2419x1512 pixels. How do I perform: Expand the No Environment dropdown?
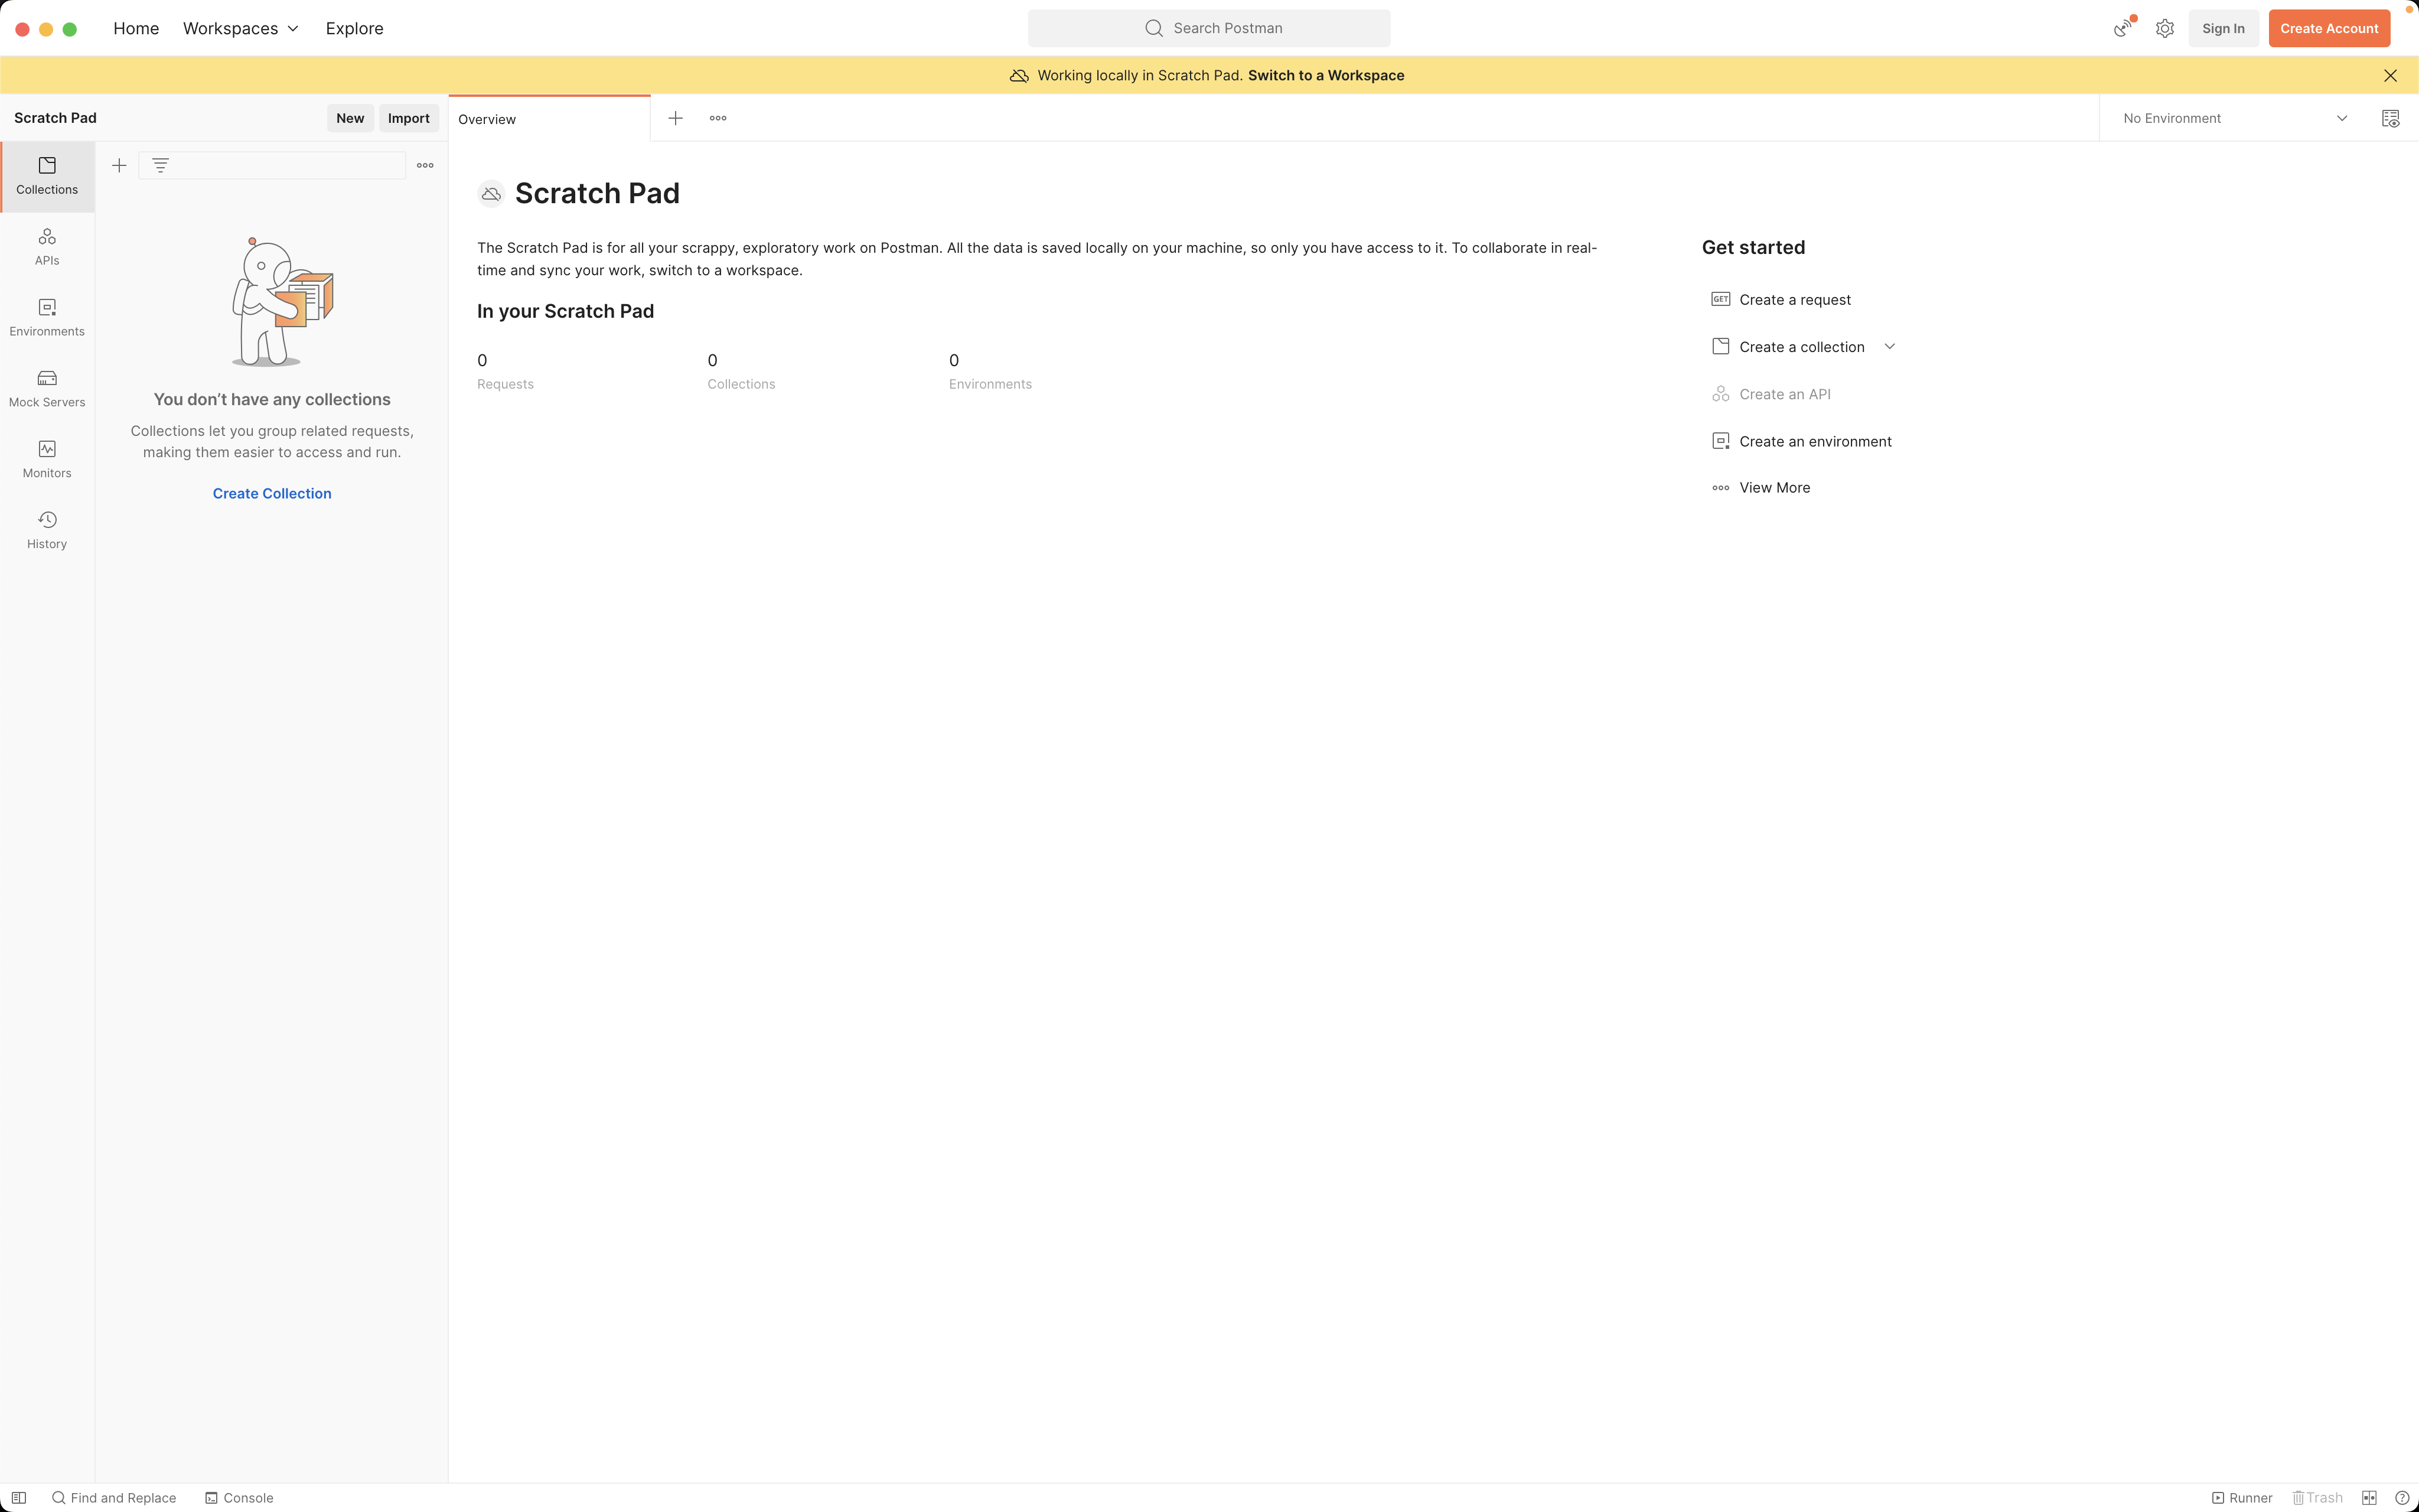click(x=2342, y=117)
